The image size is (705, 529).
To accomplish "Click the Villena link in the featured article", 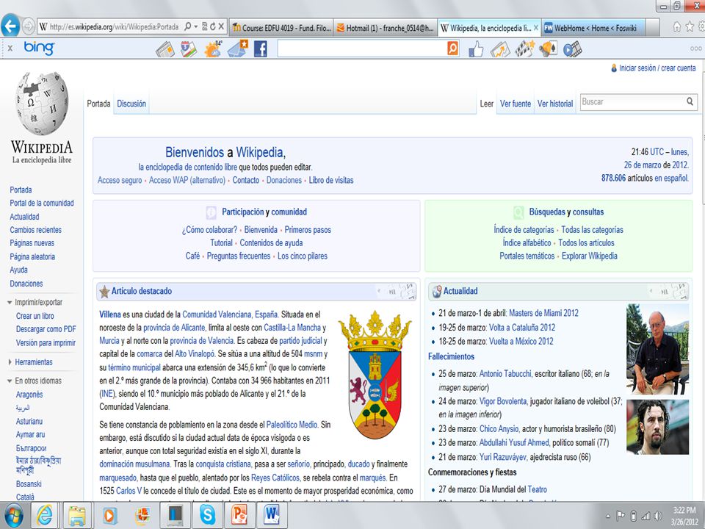I will (110, 314).
